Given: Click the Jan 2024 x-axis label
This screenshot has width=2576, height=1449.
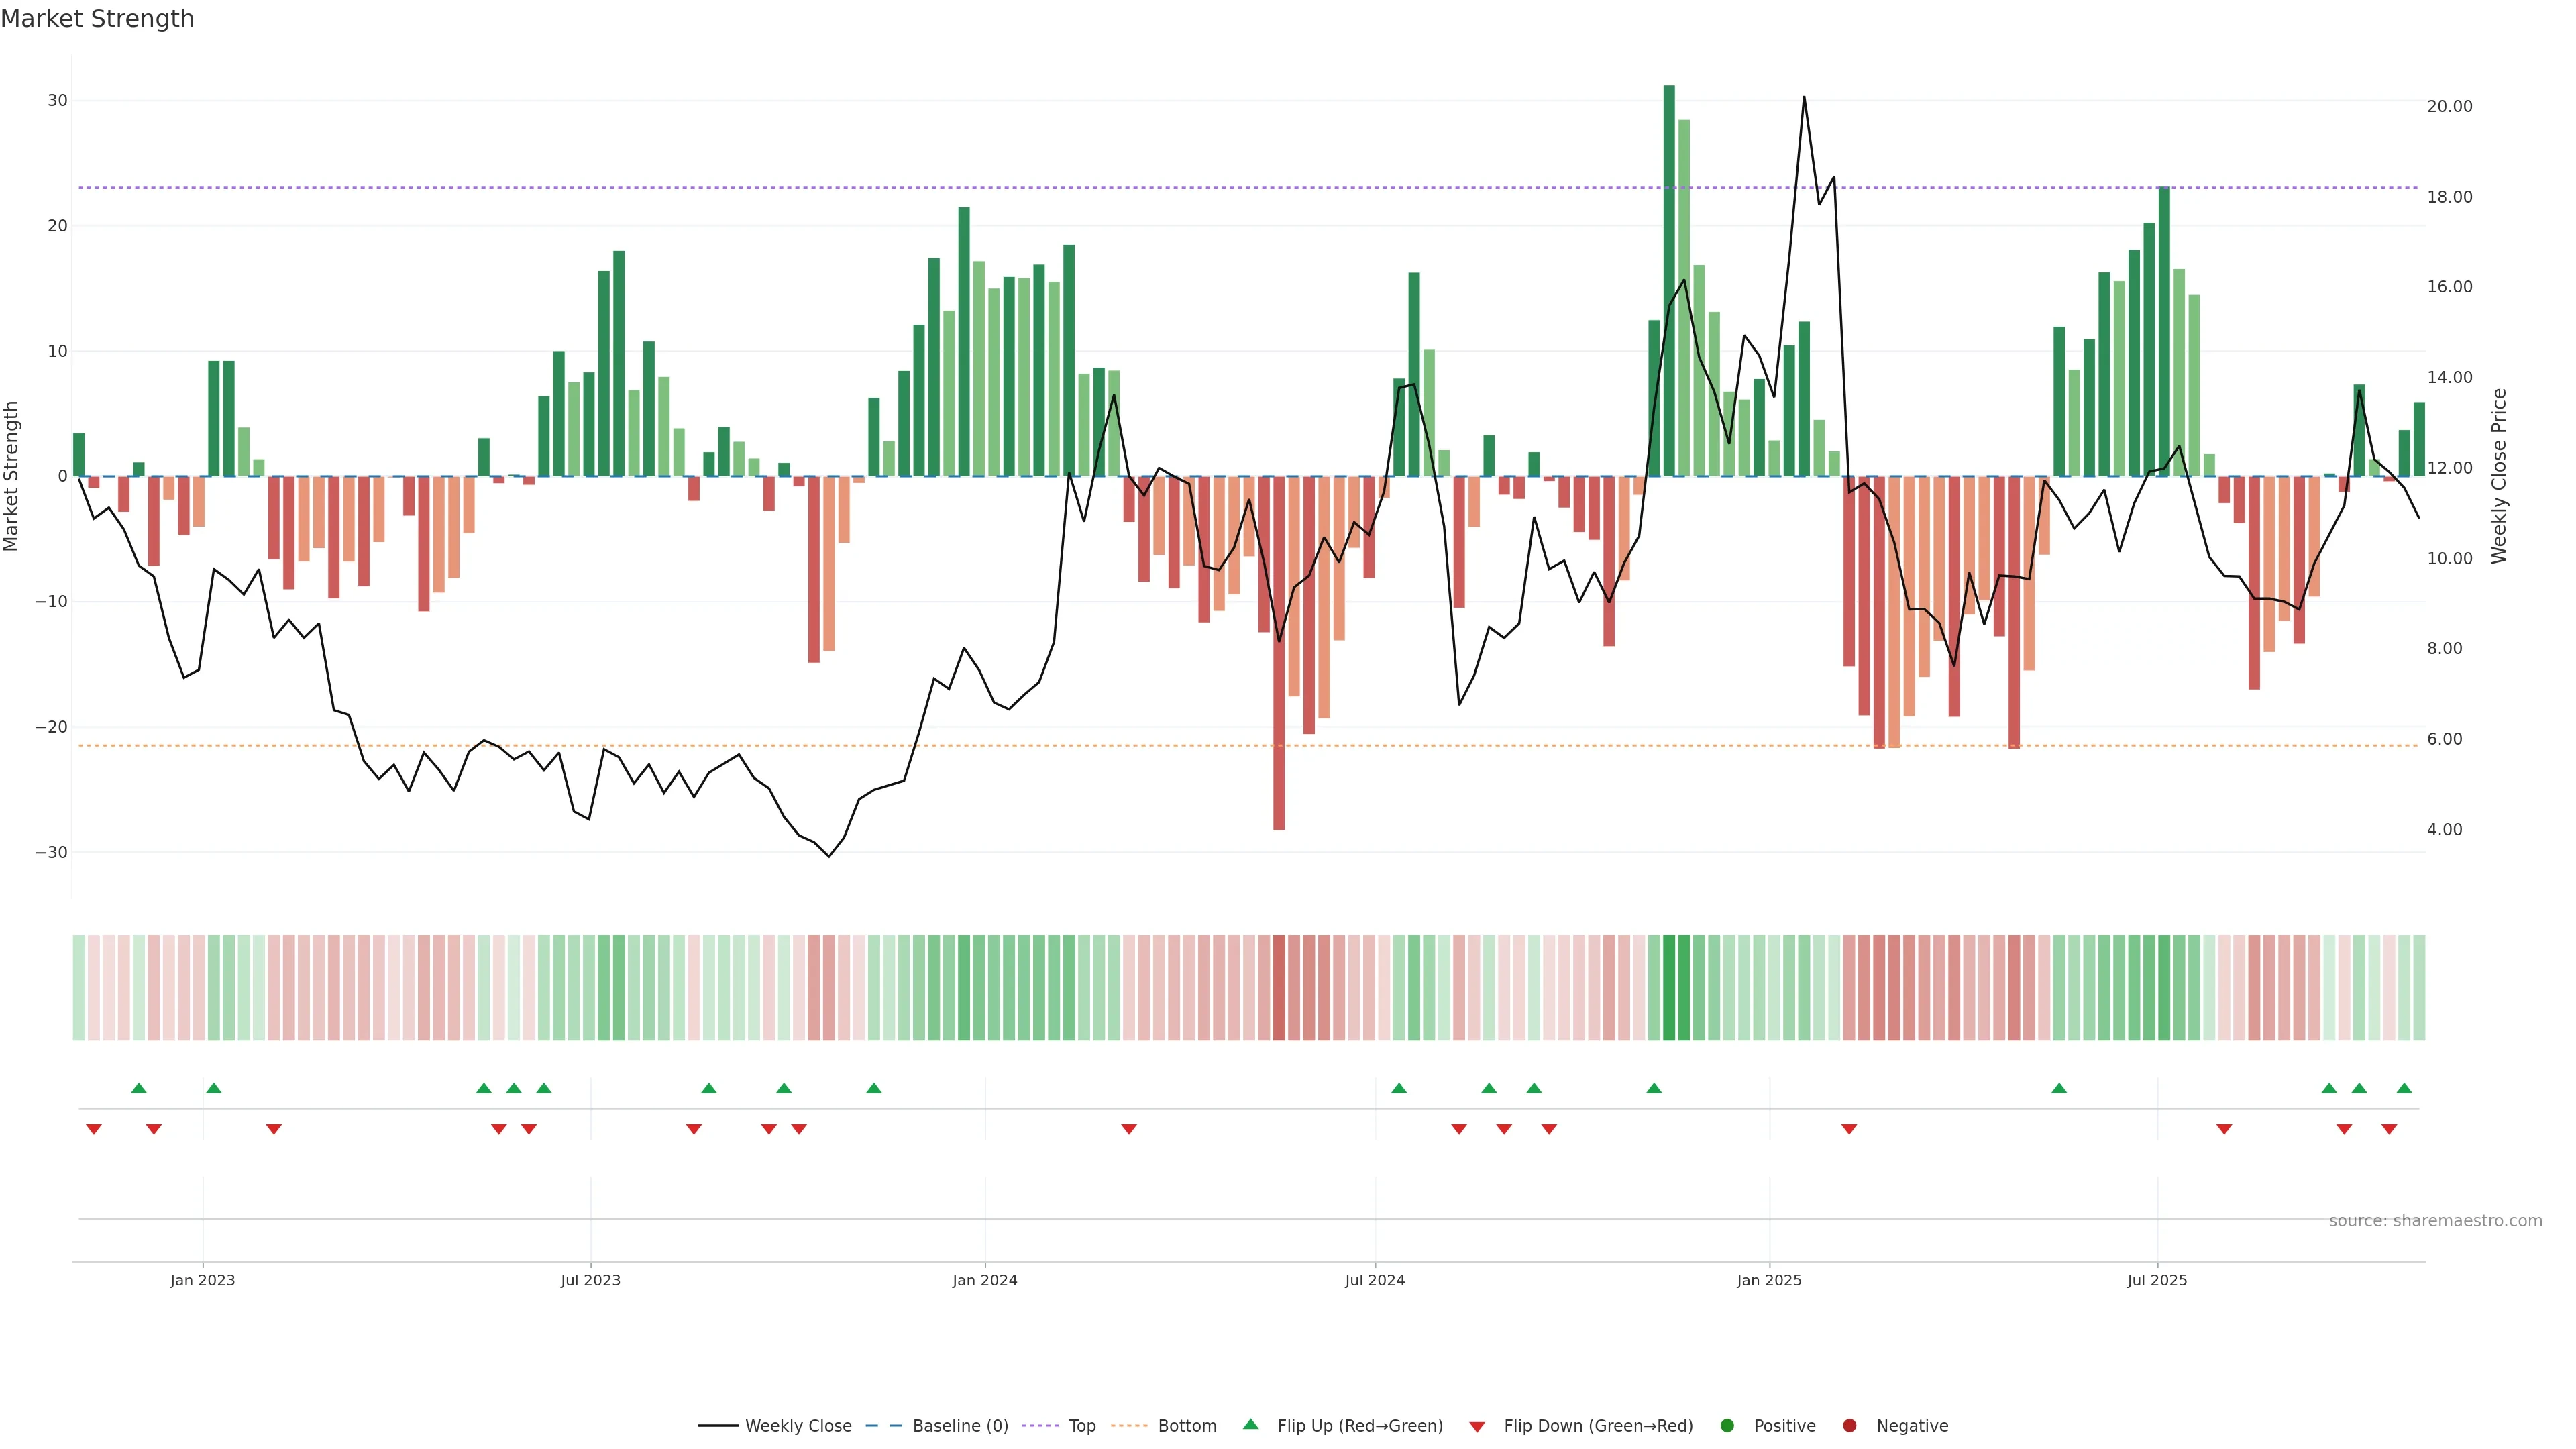Looking at the screenshot, I should 984,1280.
